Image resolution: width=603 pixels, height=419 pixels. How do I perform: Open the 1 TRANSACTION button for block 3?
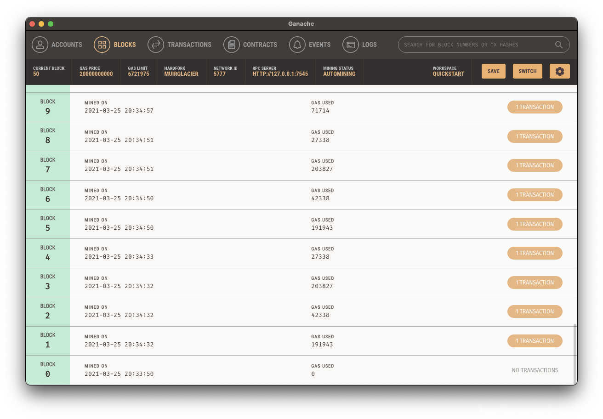(535, 283)
